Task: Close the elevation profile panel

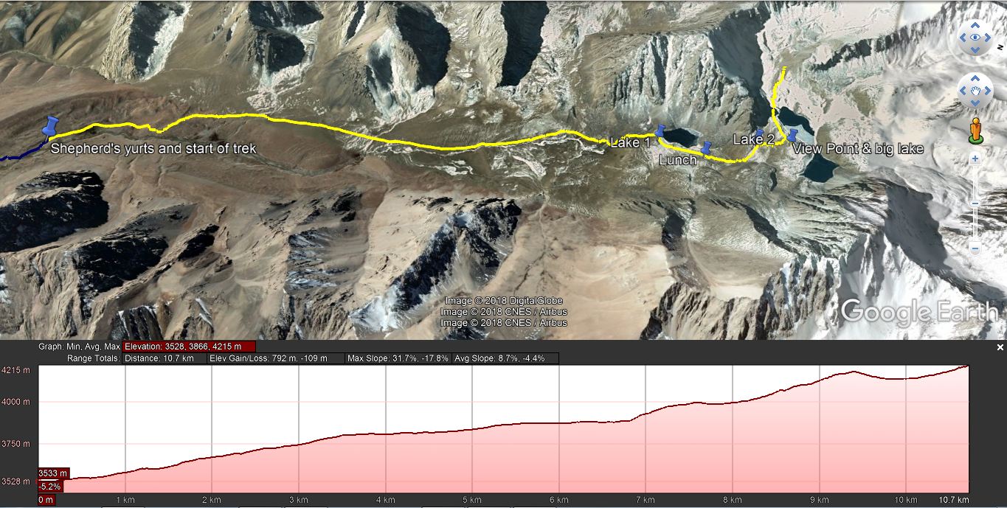Action: point(1000,347)
